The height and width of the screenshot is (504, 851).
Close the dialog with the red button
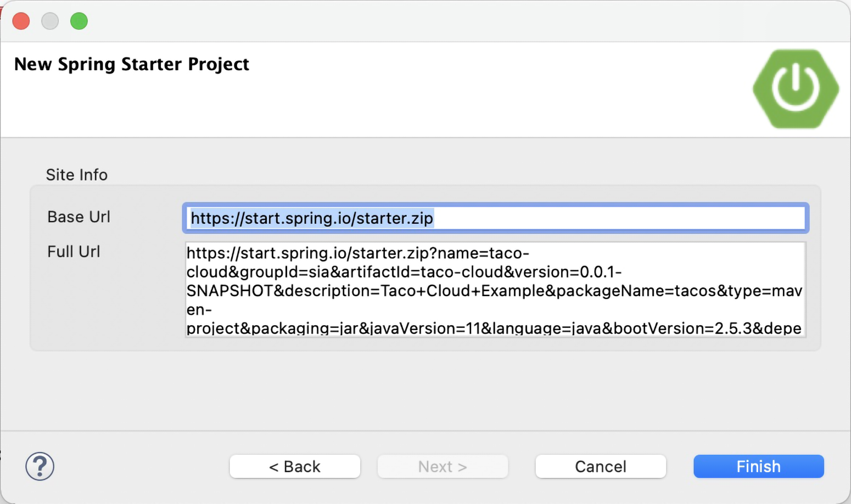point(21,21)
